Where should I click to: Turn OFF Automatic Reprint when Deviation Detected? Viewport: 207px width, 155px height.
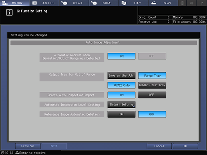pos(152,56)
